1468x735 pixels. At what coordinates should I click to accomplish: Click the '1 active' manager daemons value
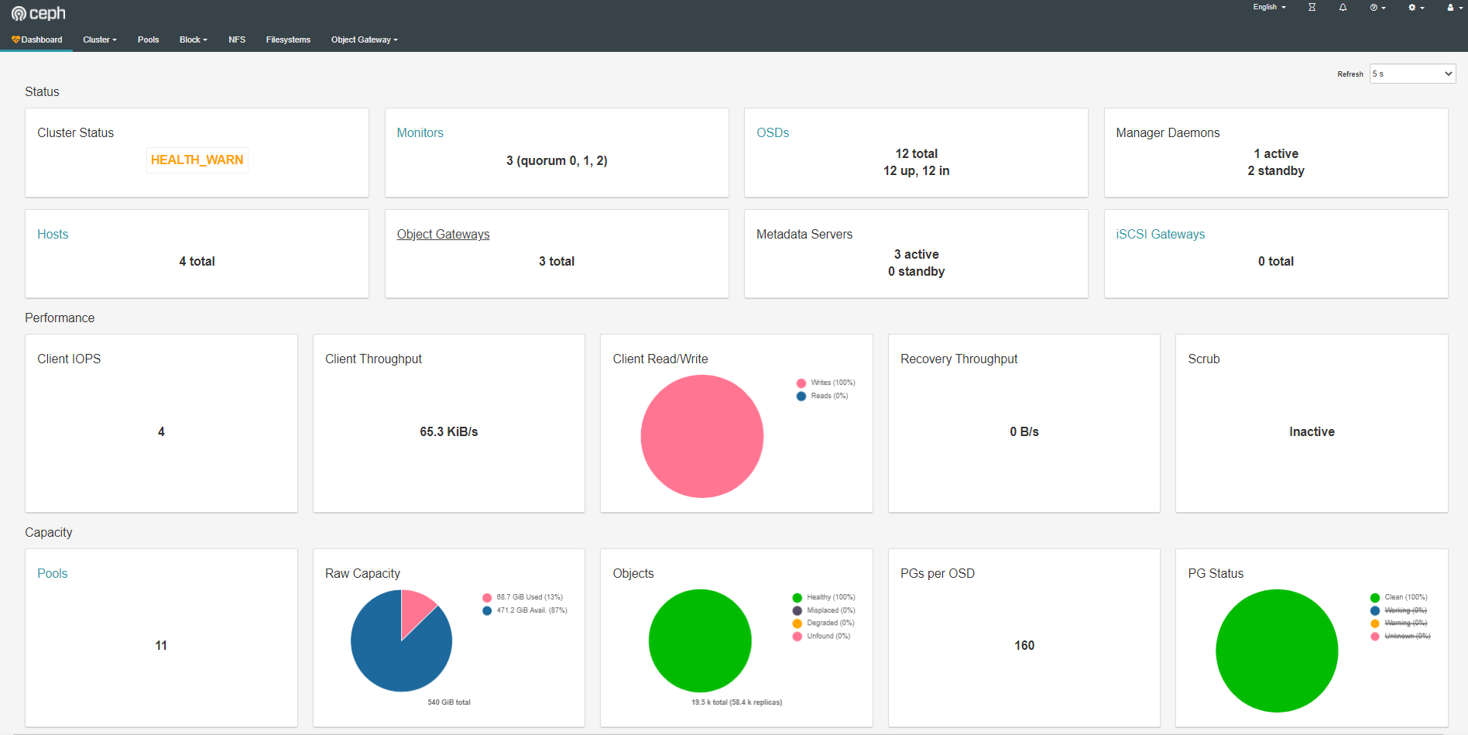(x=1276, y=153)
